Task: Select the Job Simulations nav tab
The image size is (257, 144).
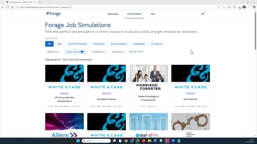Action: pos(134,14)
